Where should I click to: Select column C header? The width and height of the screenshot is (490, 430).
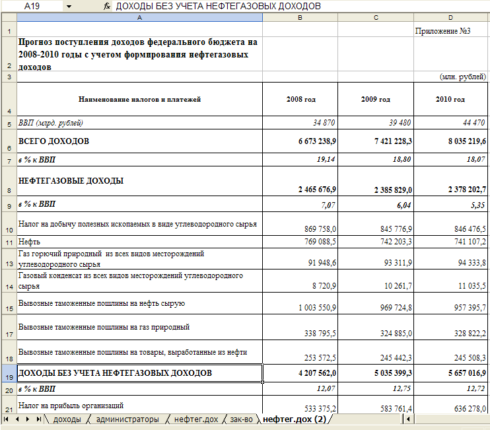pos(376,17)
